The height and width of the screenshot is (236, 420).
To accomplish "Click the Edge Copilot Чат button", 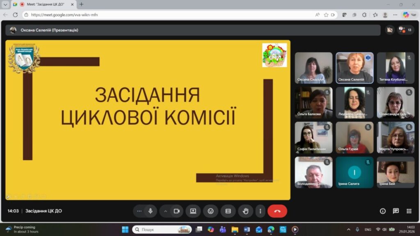I will tap(409, 15).
